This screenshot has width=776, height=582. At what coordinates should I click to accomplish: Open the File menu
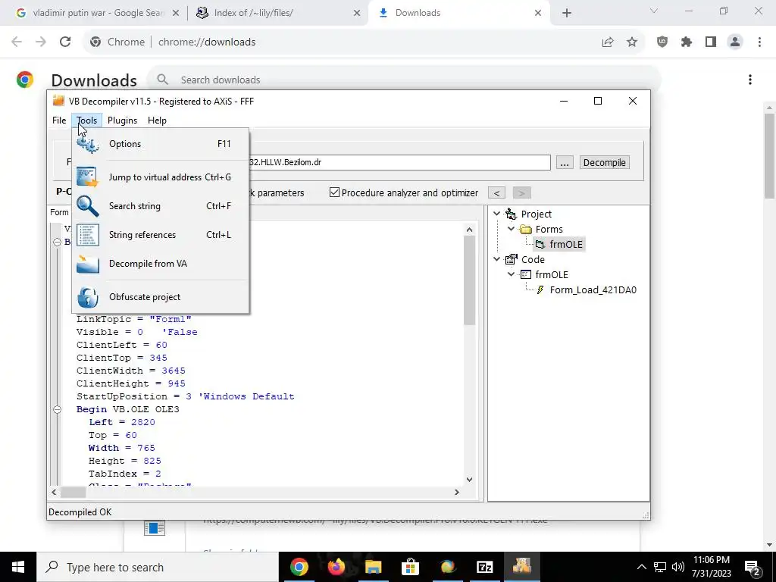click(x=59, y=120)
